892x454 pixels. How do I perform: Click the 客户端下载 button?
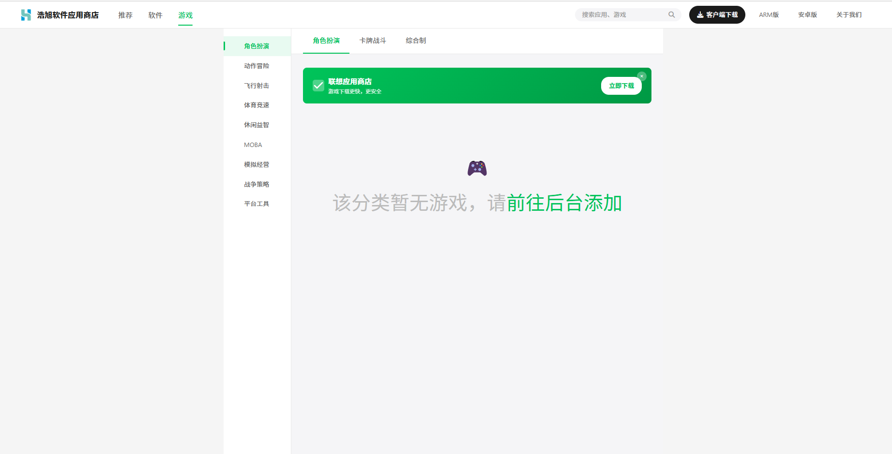tap(717, 15)
